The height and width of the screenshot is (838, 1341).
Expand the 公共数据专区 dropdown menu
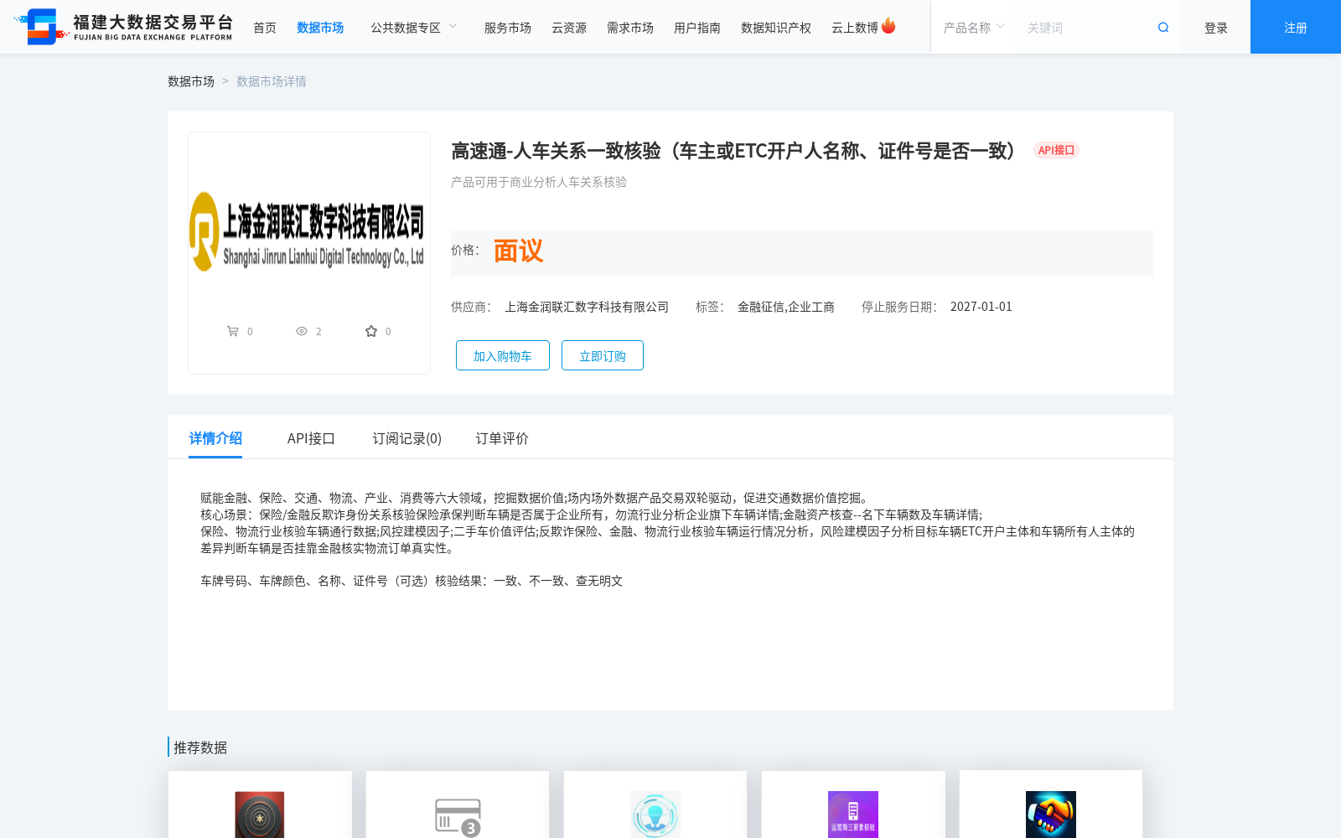414,28
